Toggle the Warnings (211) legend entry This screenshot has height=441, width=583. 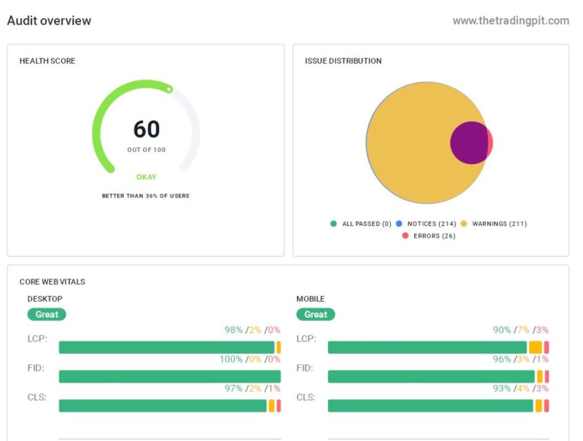tap(499, 224)
